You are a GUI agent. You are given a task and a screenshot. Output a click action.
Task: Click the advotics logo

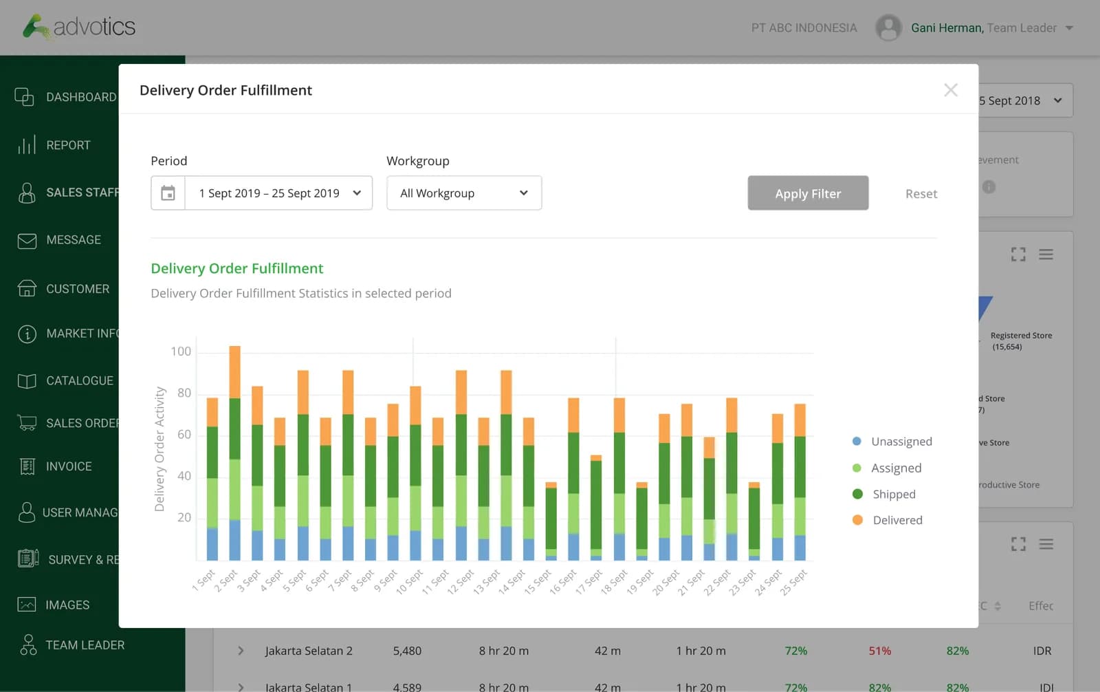[78, 27]
